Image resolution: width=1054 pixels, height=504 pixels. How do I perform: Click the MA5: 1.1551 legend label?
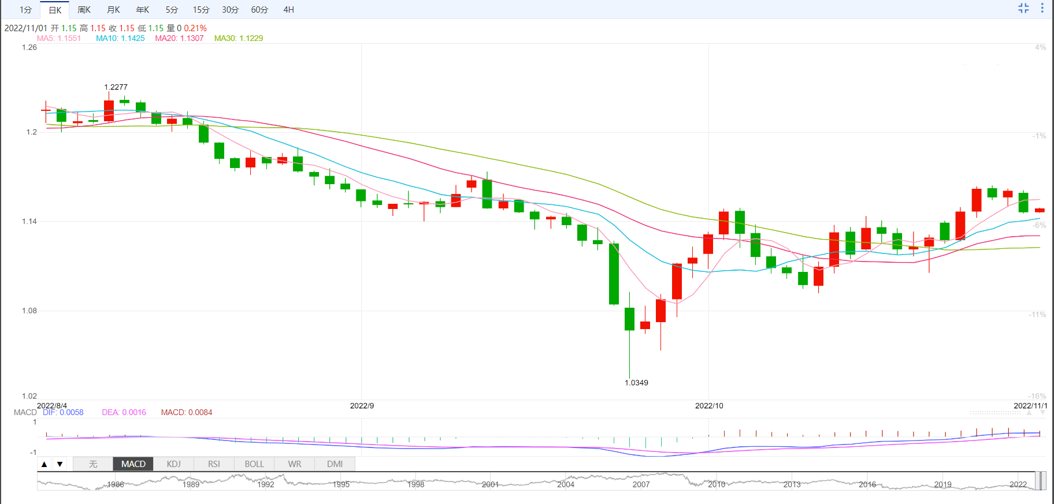tap(59, 38)
